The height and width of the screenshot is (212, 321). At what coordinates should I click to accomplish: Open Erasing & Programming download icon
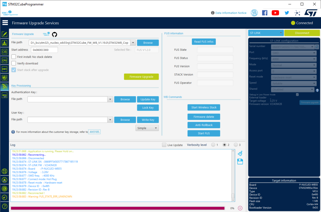[5, 43]
